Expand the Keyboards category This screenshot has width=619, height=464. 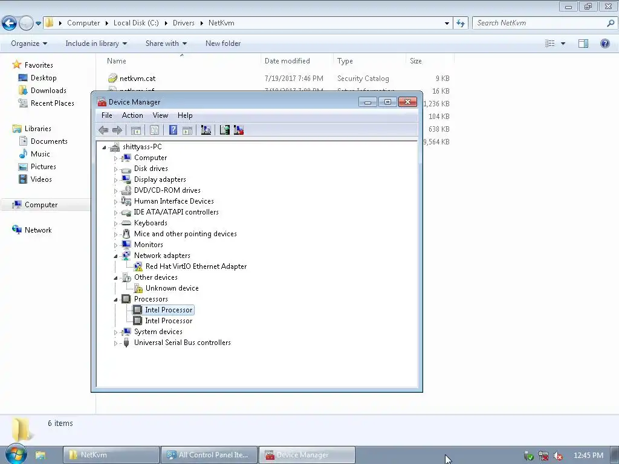(x=115, y=224)
